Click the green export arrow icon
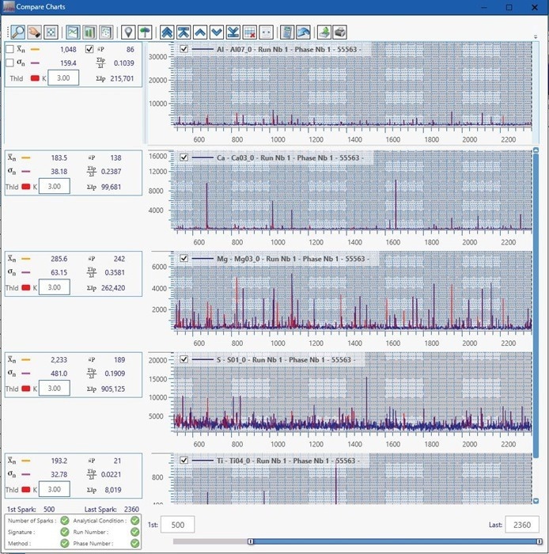This screenshot has height=554, width=549. (x=324, y=32)
